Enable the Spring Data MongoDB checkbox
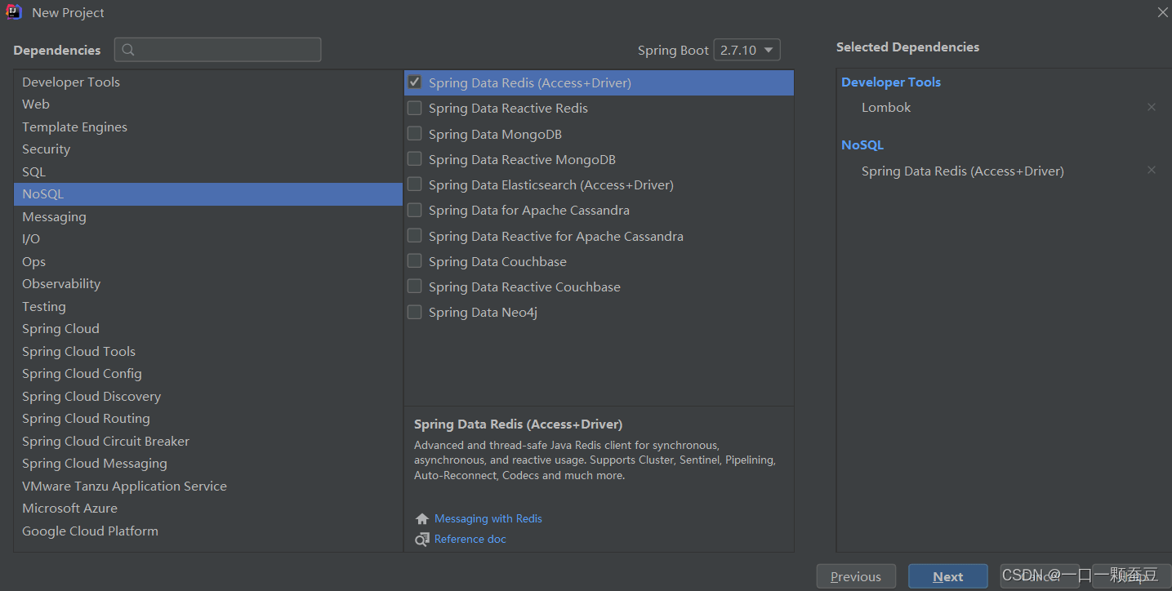Viewport: 1172px width, 591px height. coord(414,134)
